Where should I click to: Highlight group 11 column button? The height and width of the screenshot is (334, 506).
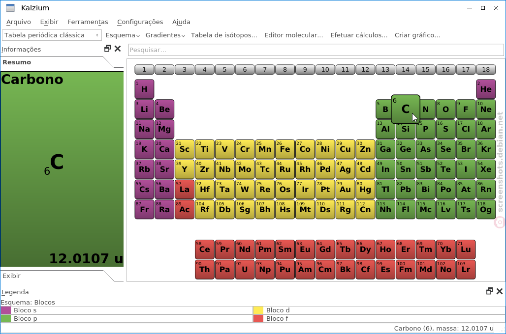(x=346, y=69)
